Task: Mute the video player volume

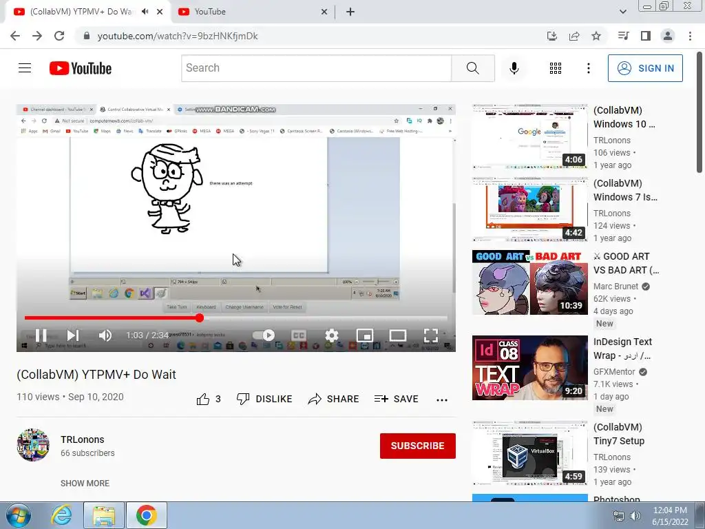Action: [105, 335]
